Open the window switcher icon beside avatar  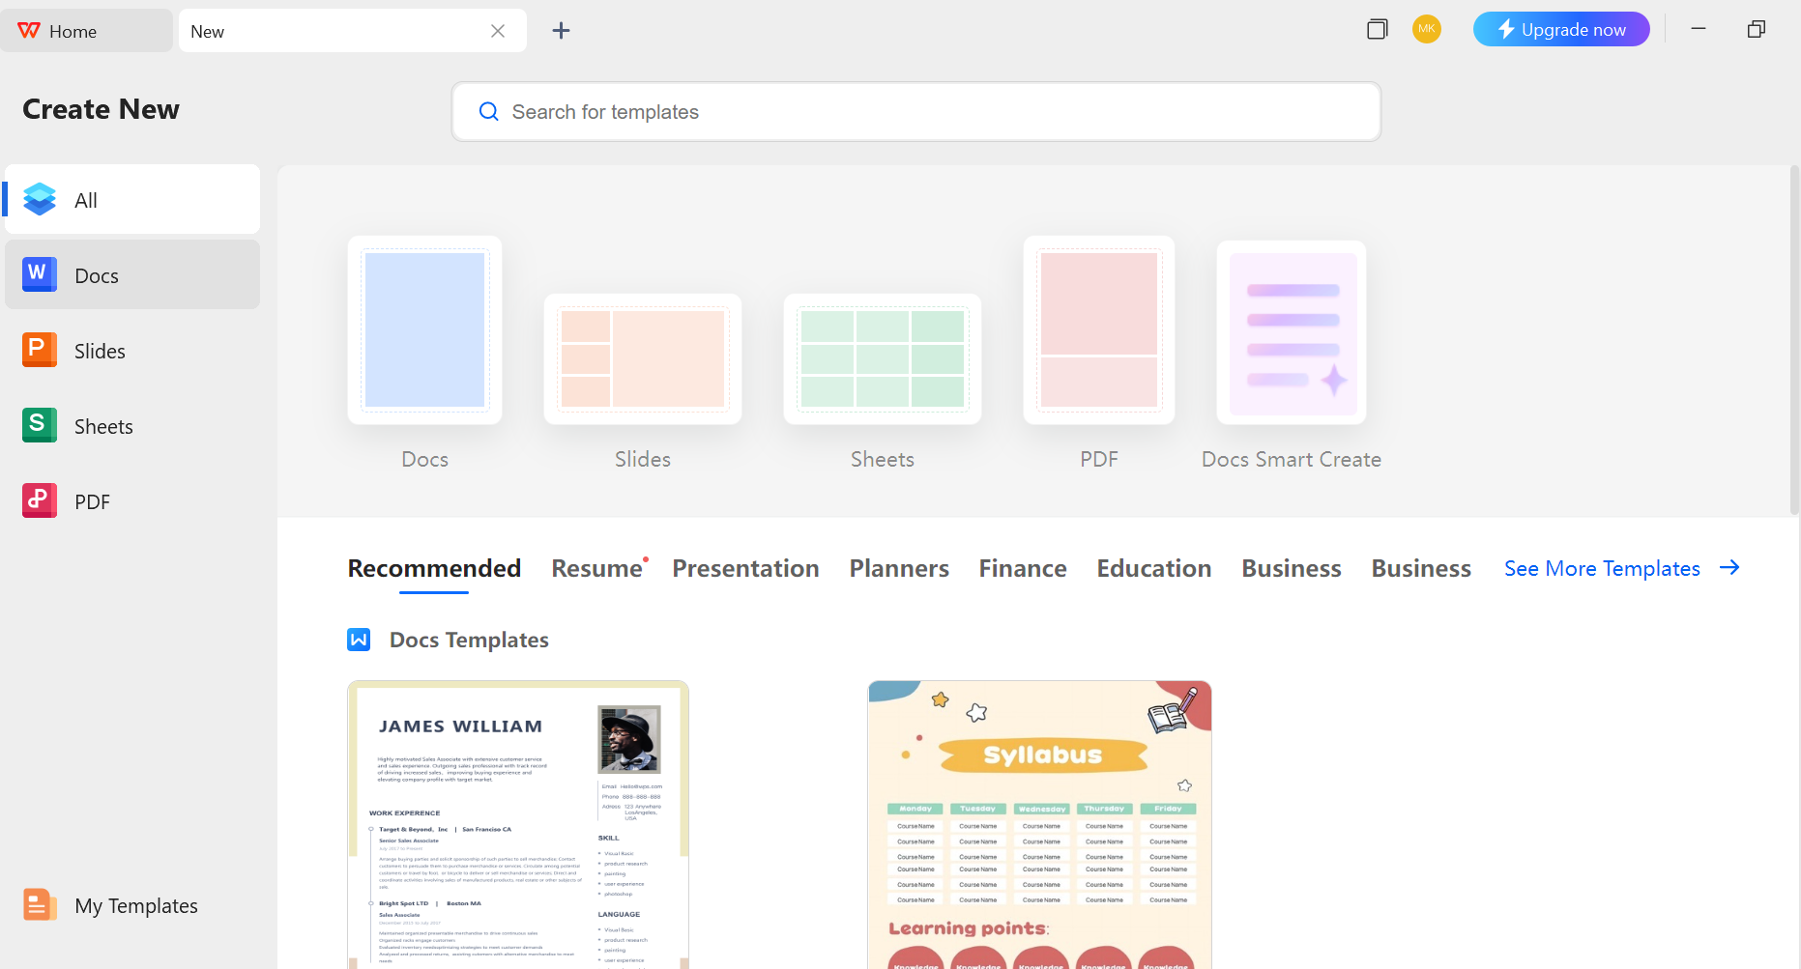coord(1377,29)
